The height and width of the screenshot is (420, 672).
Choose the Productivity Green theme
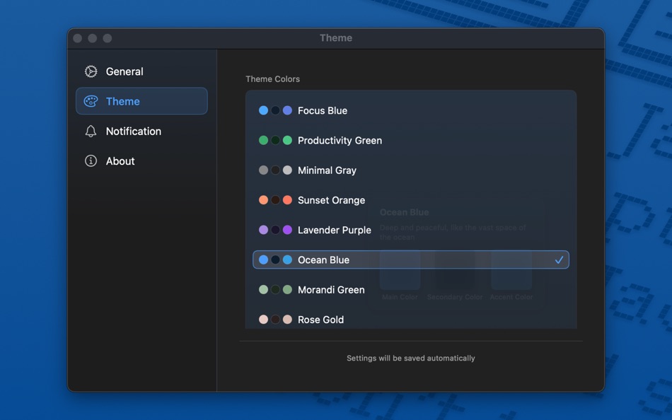tap(411, 141)
